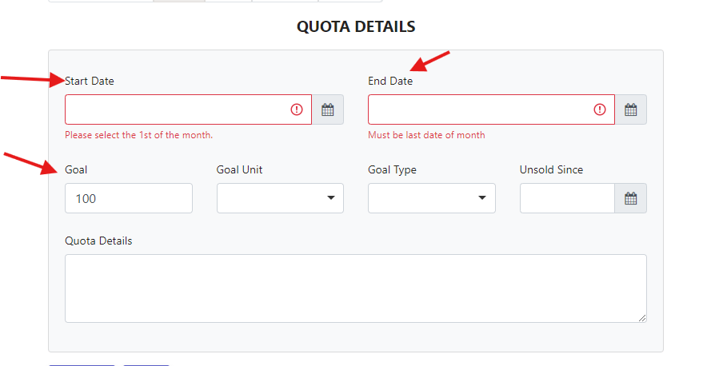
Task: Click inside the Quota Details textarea
Action: (355, 288)
